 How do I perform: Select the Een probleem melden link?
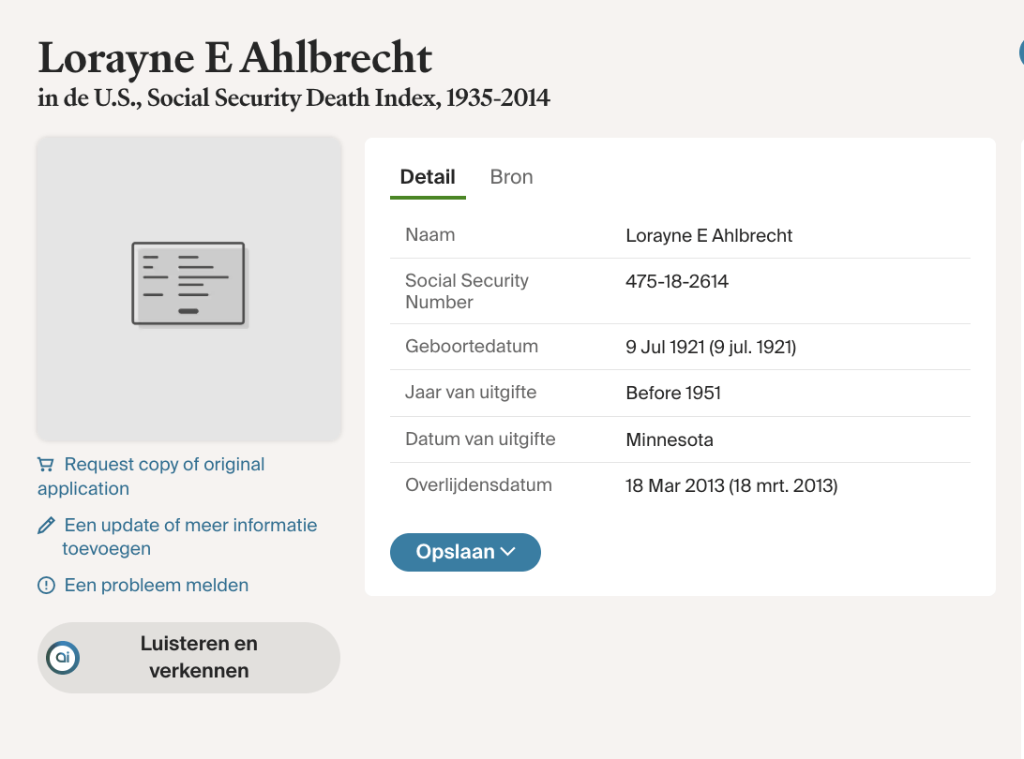tap(157, 586)
